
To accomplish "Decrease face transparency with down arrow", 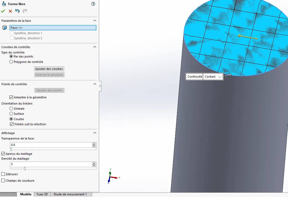I will pos(94,146).
